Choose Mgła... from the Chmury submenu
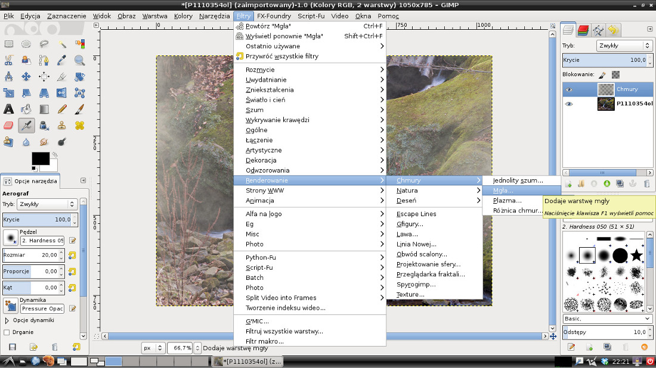This screenshot has width=656, height=368. click(x=503, y=191)
